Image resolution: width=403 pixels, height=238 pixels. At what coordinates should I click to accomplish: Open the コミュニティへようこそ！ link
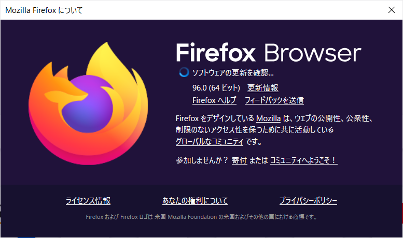(x=303, y=160)
